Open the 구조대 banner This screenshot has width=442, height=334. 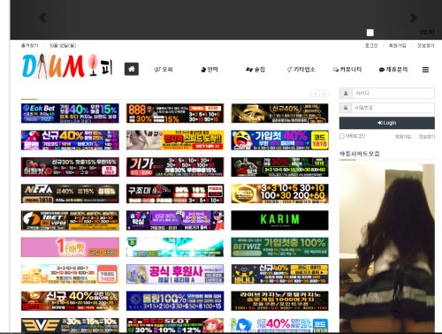click(x=175, y=194)
